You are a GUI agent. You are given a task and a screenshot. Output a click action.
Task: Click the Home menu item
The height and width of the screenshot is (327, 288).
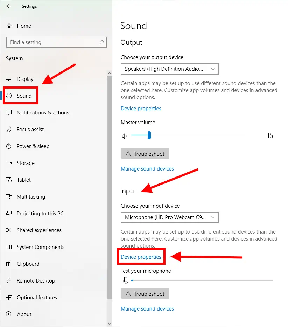[x=23, y=26]
